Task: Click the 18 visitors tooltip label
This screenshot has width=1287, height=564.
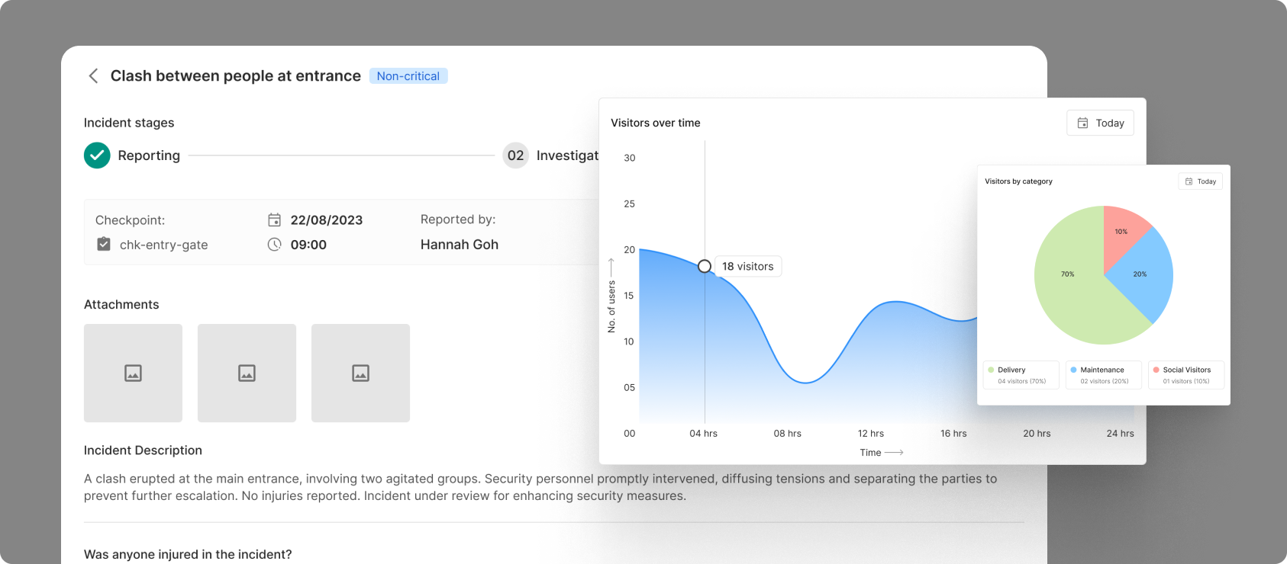Action: point(748,266)
